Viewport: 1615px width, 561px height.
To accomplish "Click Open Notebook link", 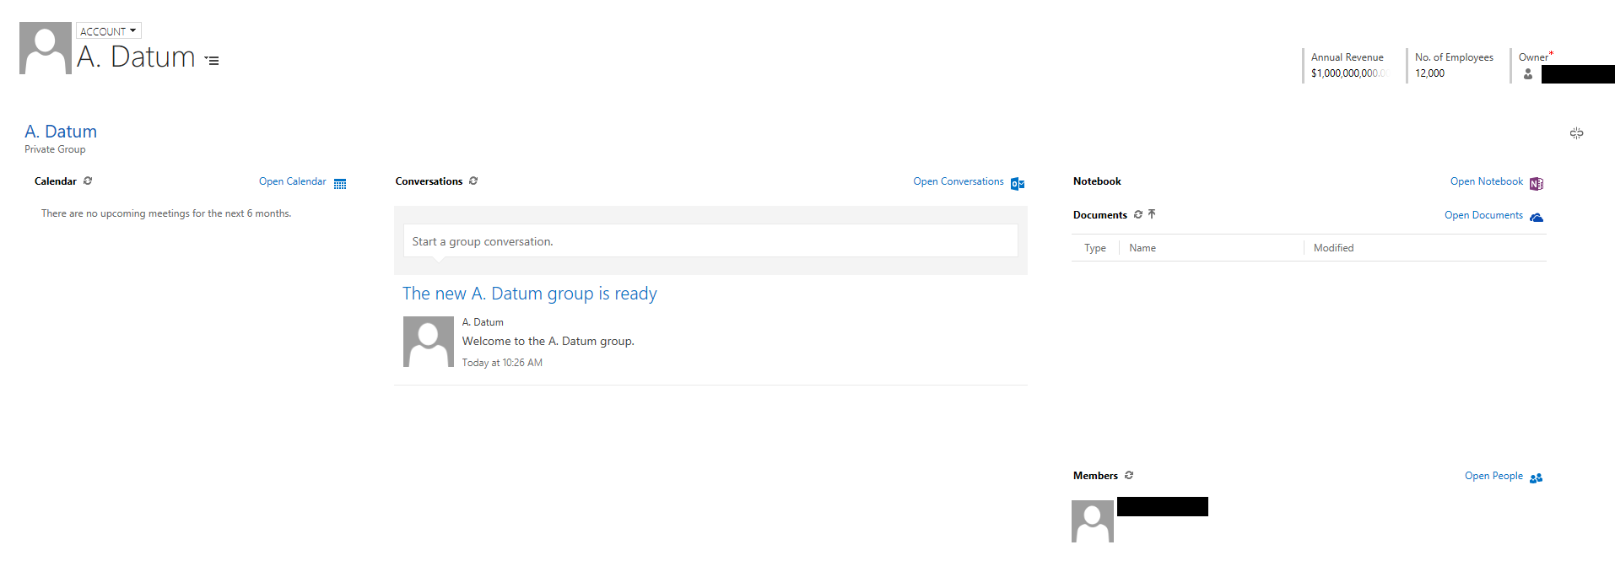I will click(x=1486, y=181).
